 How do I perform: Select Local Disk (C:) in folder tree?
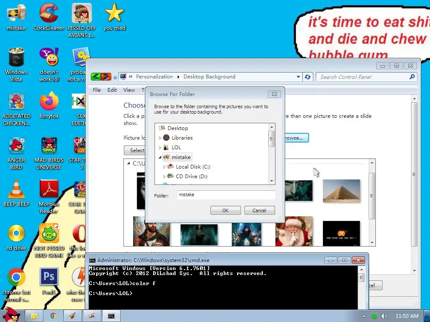193,167
